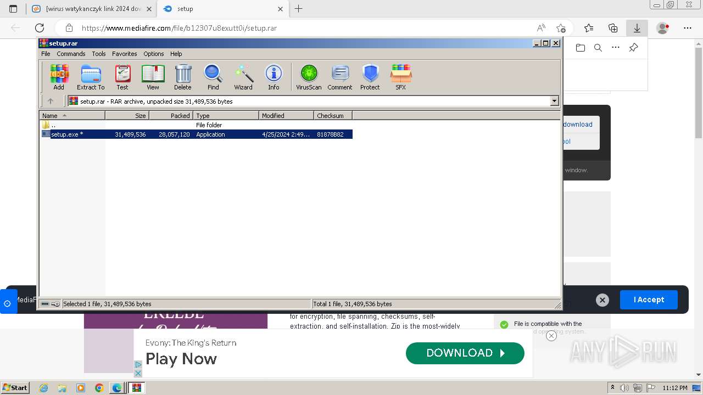This screenshot has width=703, height=395.
Task: Click the taskbar clock showing 11:12 PM
Action: pyautogui.click(x=674, y=388)
